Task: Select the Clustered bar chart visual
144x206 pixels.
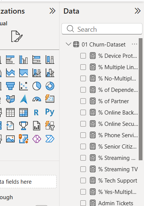Action: [10, 59]
